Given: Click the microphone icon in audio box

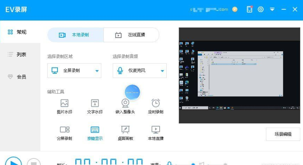Looking at the screenshot, I should point(120,71).
